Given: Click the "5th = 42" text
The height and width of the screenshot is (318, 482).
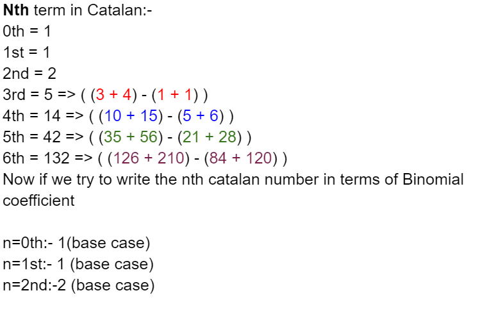Looking at the screenshot, I should tap(29, 137).
